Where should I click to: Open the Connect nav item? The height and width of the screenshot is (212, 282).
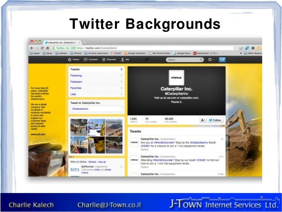pyautogui.click(x=91, y=59)
